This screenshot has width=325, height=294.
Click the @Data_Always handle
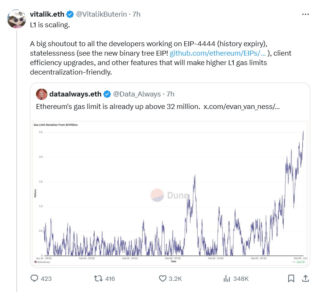(138, 94)
